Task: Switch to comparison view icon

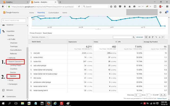Action: [x=156, y=37]
